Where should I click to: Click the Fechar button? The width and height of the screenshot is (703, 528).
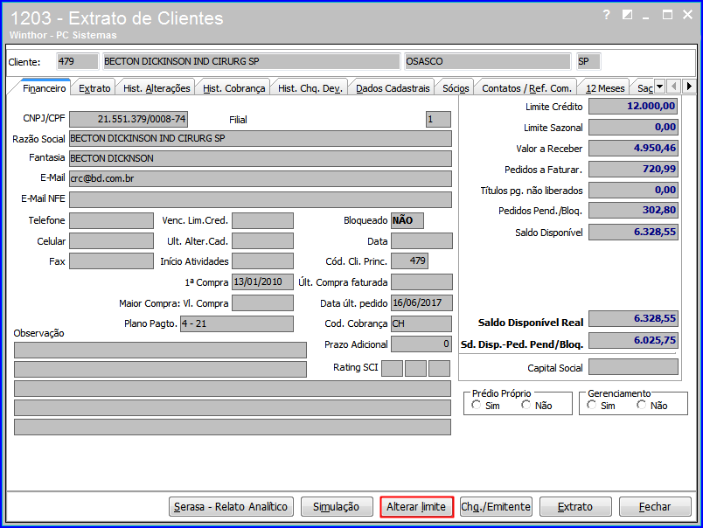655,507
